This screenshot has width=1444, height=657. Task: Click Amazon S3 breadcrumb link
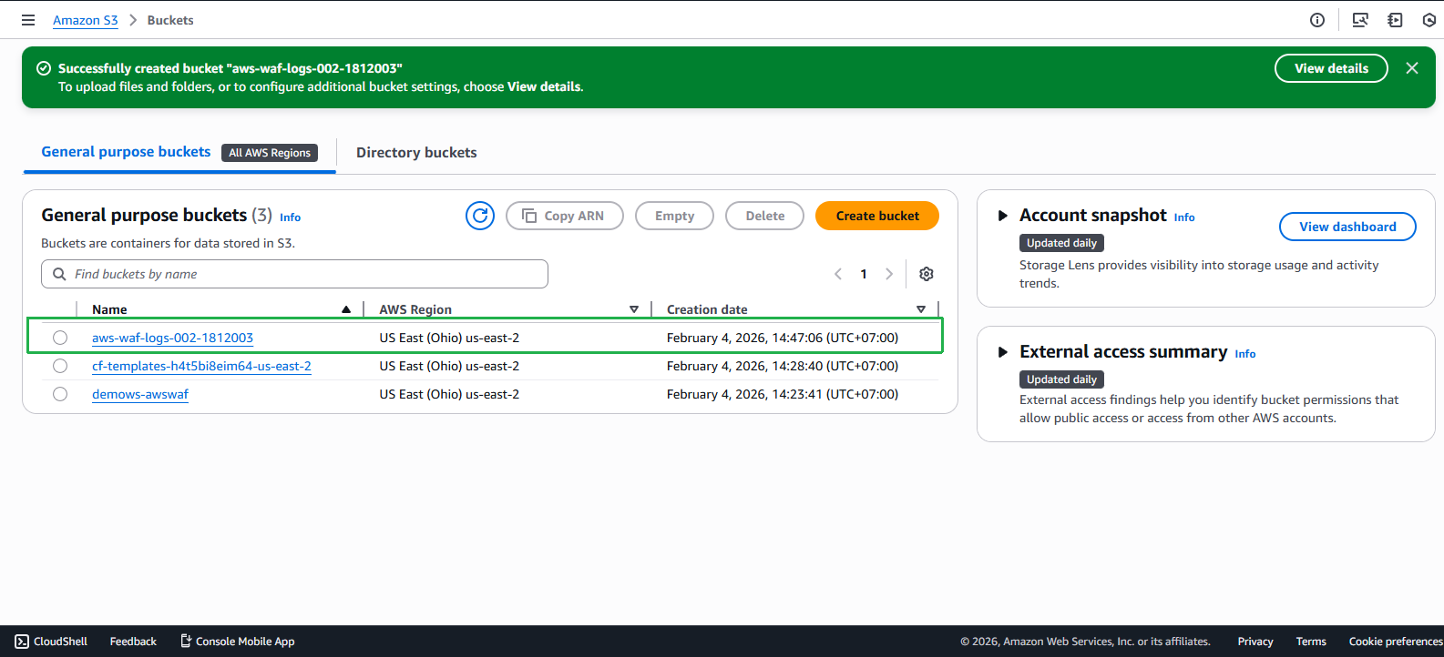tap(86, 20)
